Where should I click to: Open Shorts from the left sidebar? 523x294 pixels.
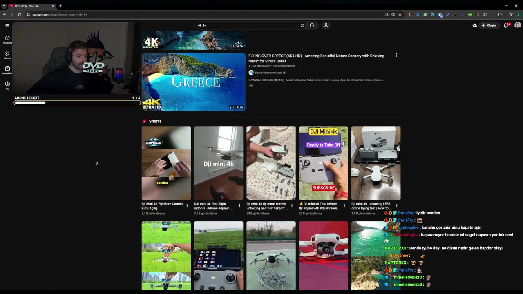tap(7, 55)
